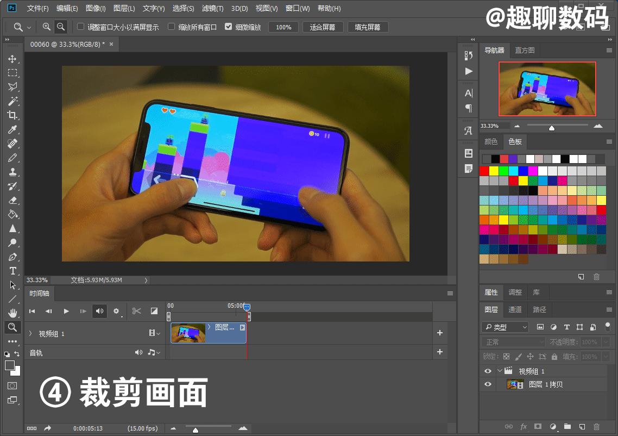Click the scissors icon to split clip at playhead
This screenshot has height=436, width=618.
click(136, 311)
